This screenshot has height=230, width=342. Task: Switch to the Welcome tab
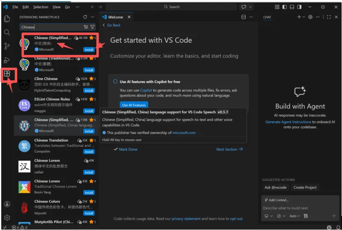pos(115,17)
